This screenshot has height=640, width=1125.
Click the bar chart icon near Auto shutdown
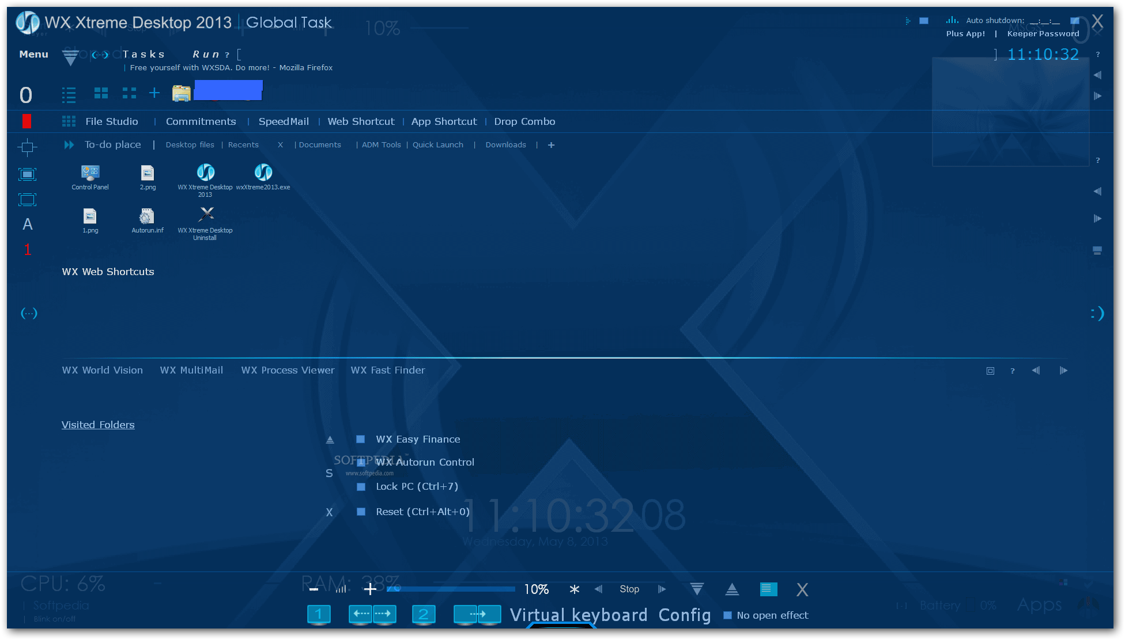click(952, 20)
